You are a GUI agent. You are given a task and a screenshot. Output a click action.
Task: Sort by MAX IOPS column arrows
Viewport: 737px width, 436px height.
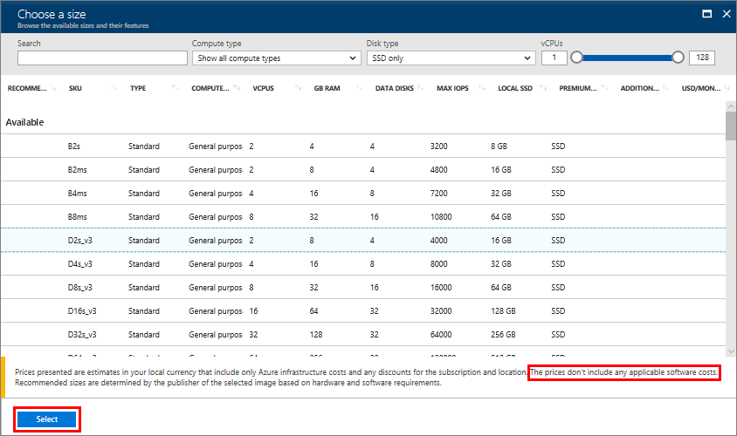[x=482, y=88]
